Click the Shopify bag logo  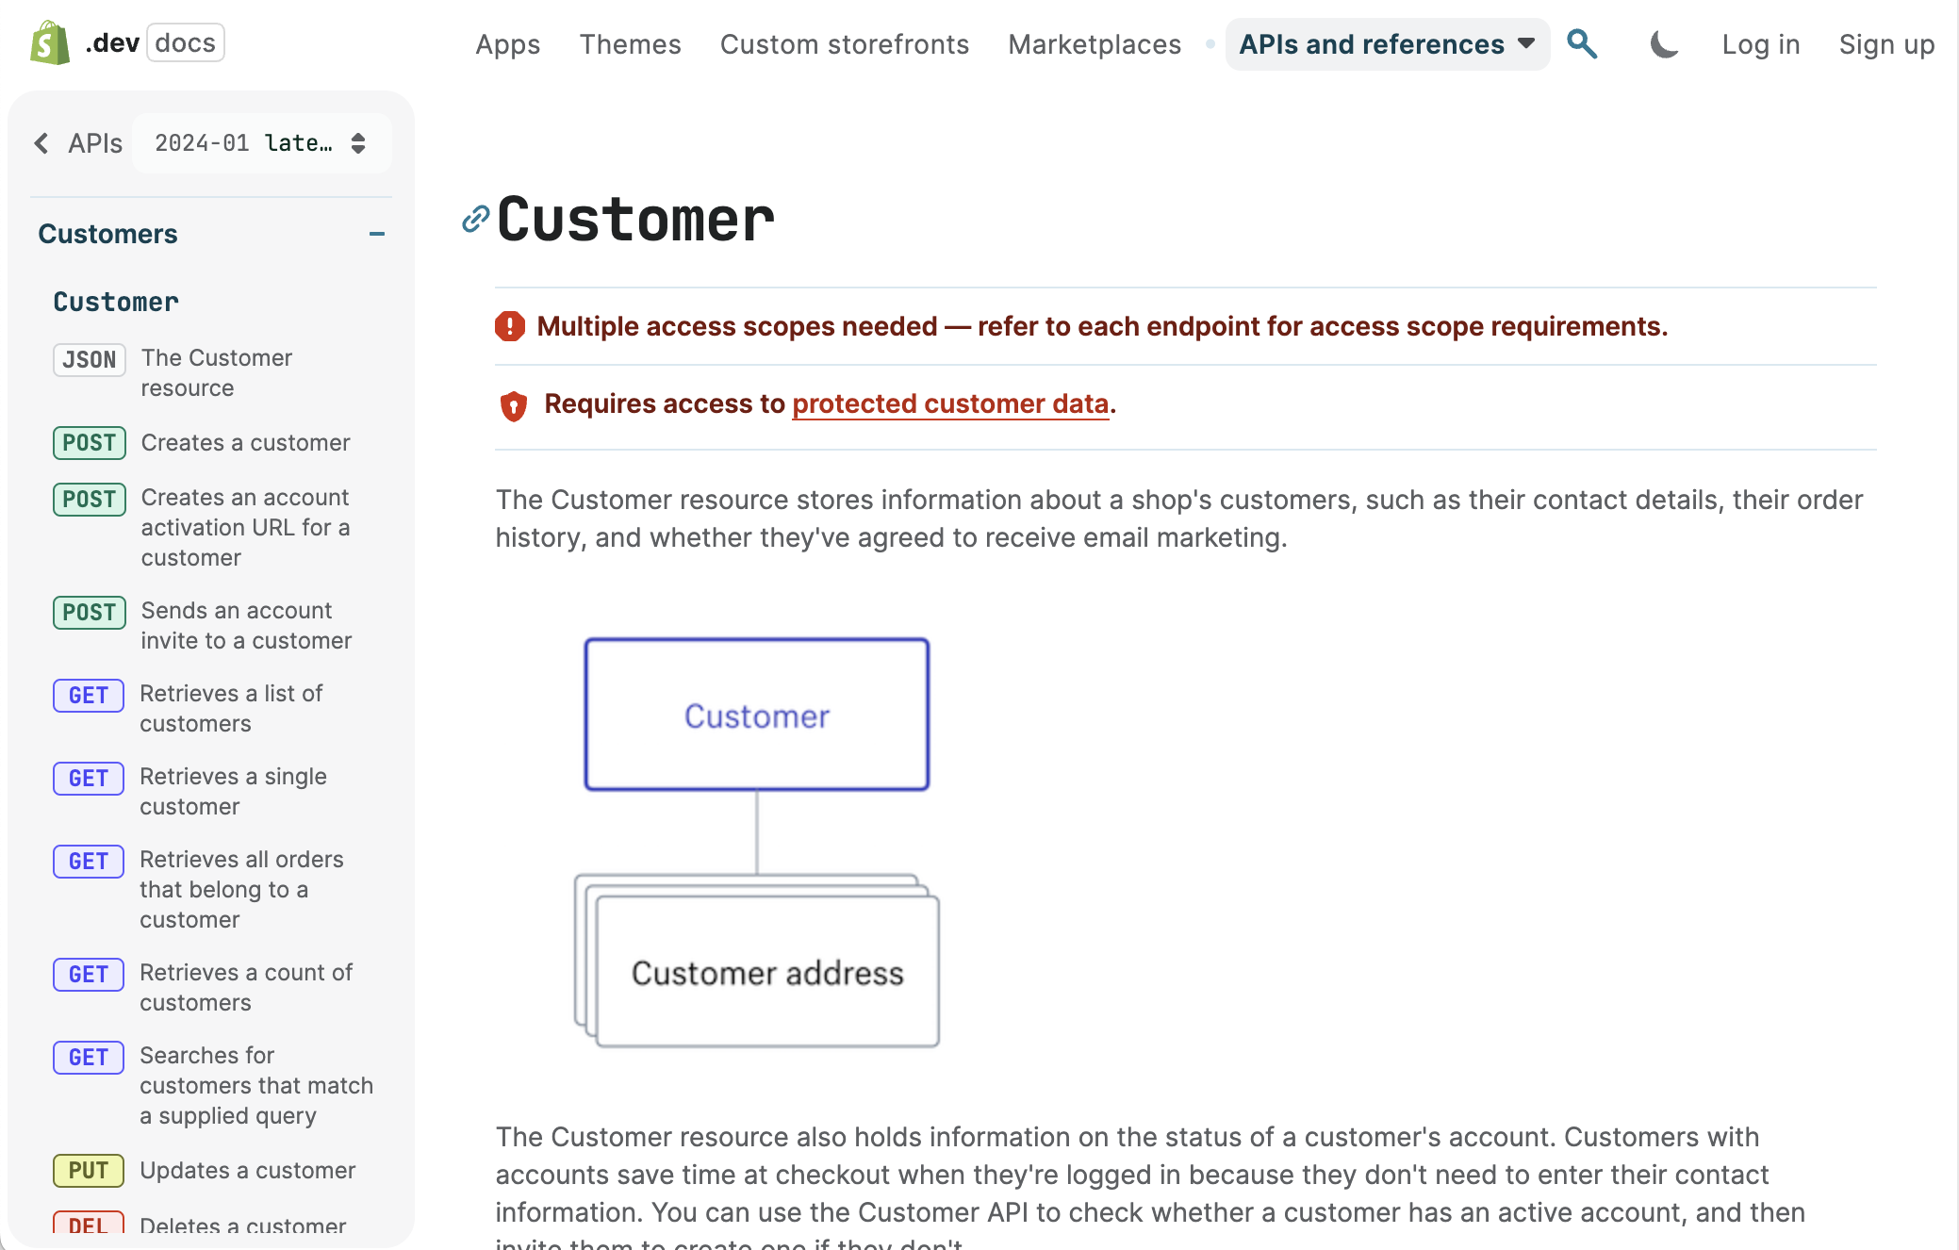point(50,43)
